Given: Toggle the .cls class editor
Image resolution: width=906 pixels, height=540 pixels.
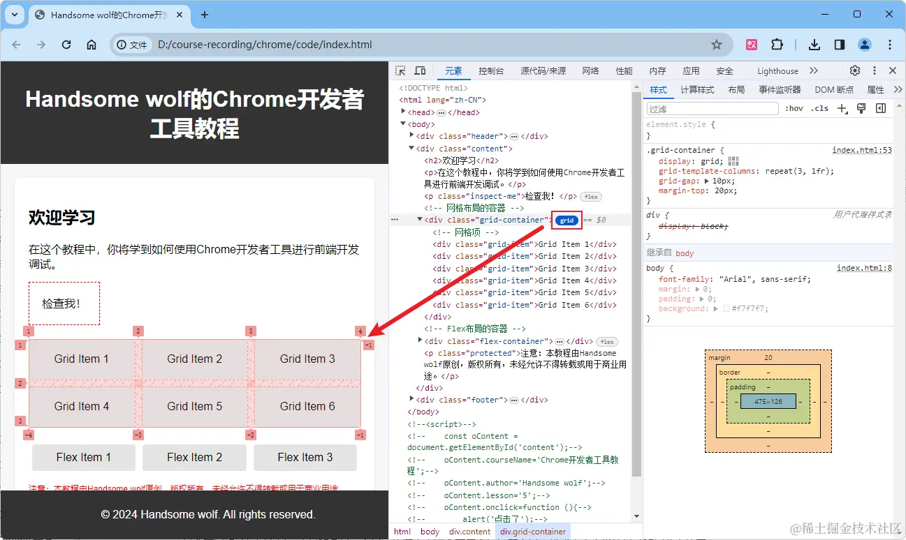Looking at the screenshot, I should 820,108.
